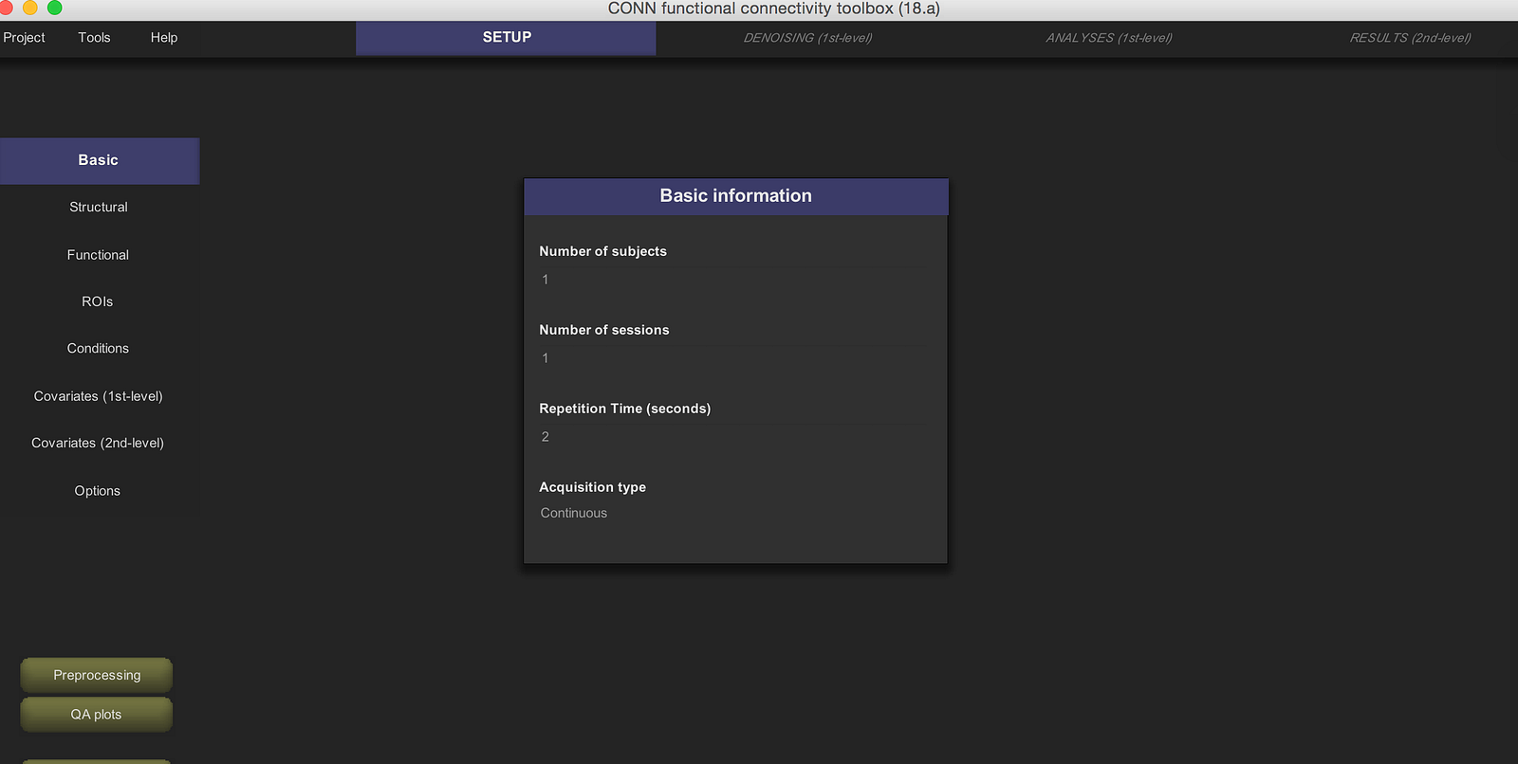Open the Project menu

coord(24,38)
